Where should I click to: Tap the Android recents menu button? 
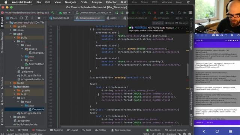tap(231, 131)
